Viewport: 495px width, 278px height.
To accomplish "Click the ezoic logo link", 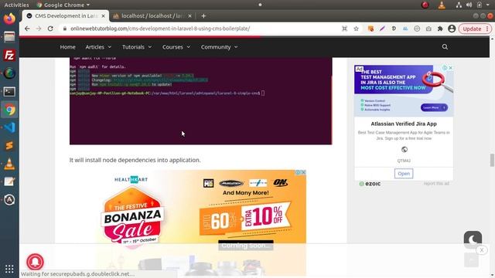I will pos(370,184).
